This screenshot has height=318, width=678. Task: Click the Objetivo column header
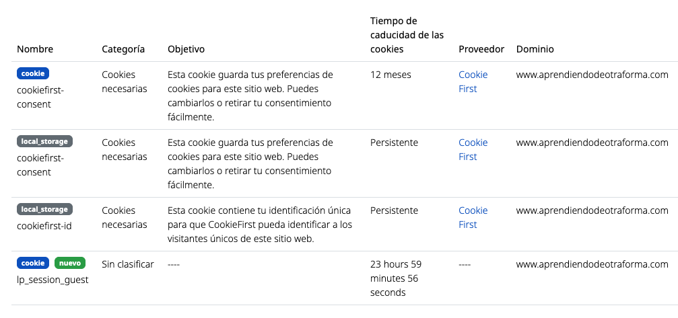186,49
